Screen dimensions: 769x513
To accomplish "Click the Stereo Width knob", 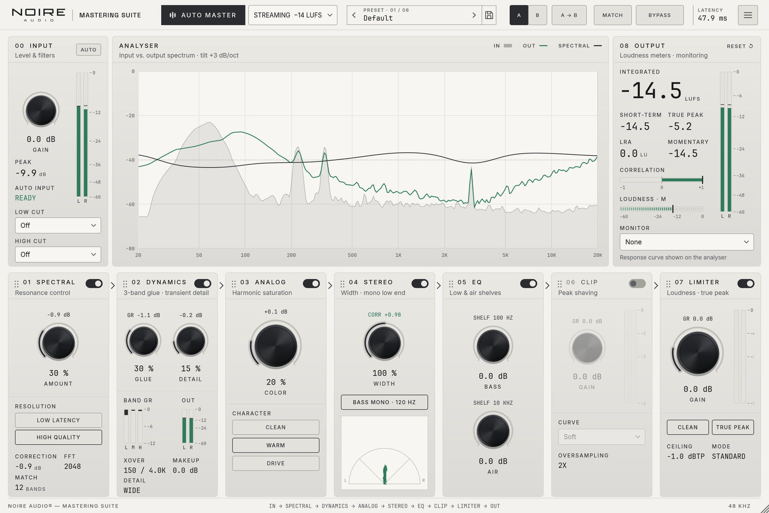I will [x=384, y=343].
